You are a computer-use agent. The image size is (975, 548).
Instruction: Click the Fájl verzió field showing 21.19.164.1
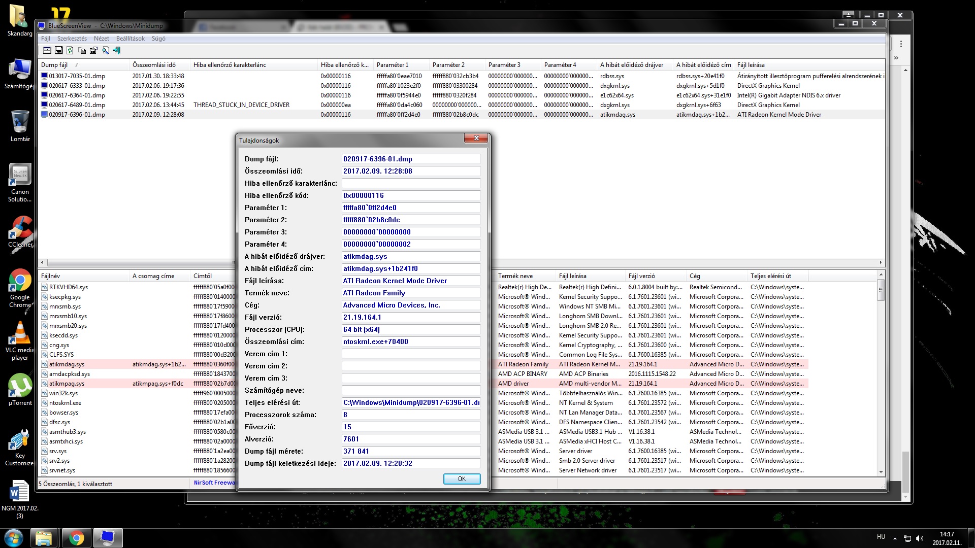pyautogui.click(x=411, y=317)
